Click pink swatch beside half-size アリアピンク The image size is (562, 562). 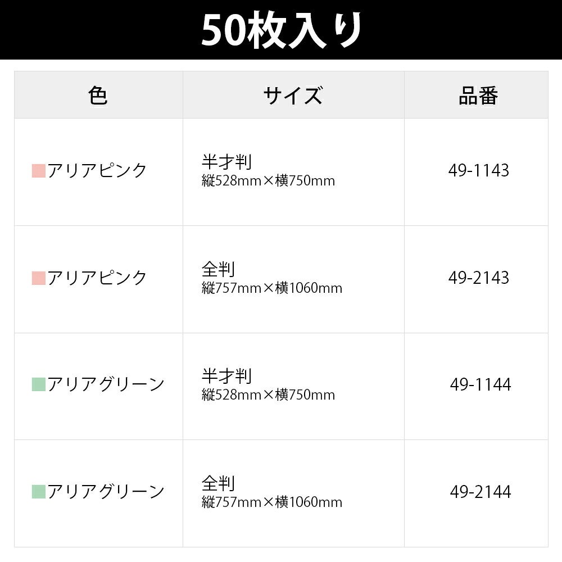(x=39, y=171)
